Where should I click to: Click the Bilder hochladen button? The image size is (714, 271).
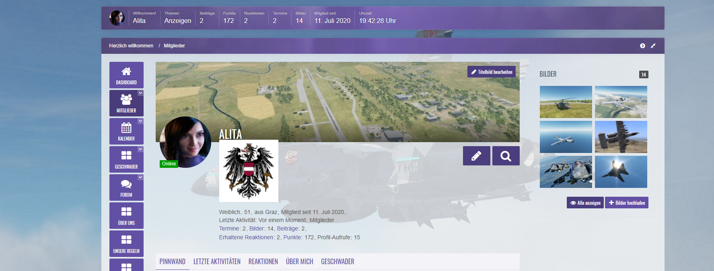pos(626,203)
